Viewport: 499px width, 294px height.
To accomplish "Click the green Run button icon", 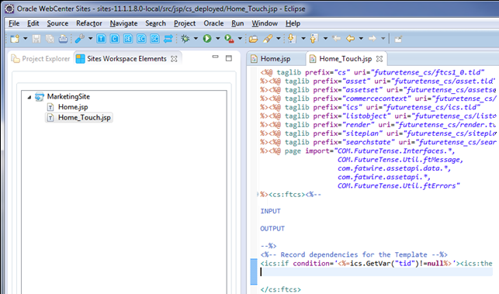I will [207, 39].
